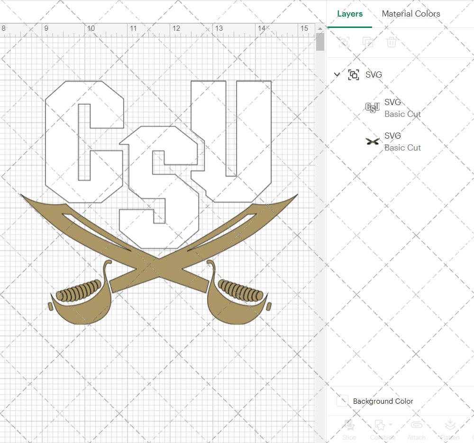Click the Background Color label

pos(383,401)
